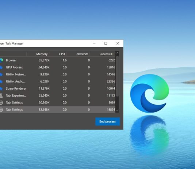Click the large Edge logo on desktop

[150, 93]
